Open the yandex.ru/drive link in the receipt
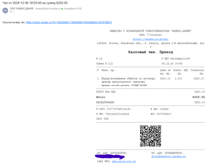The height and width of the screenshot is (166, 221). coord(151,39)
